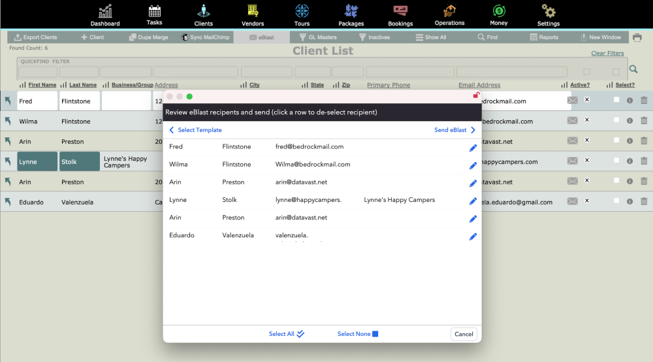
Task: Toggle the Select filter checkbox in quickfind
Action: pos(616,72)
